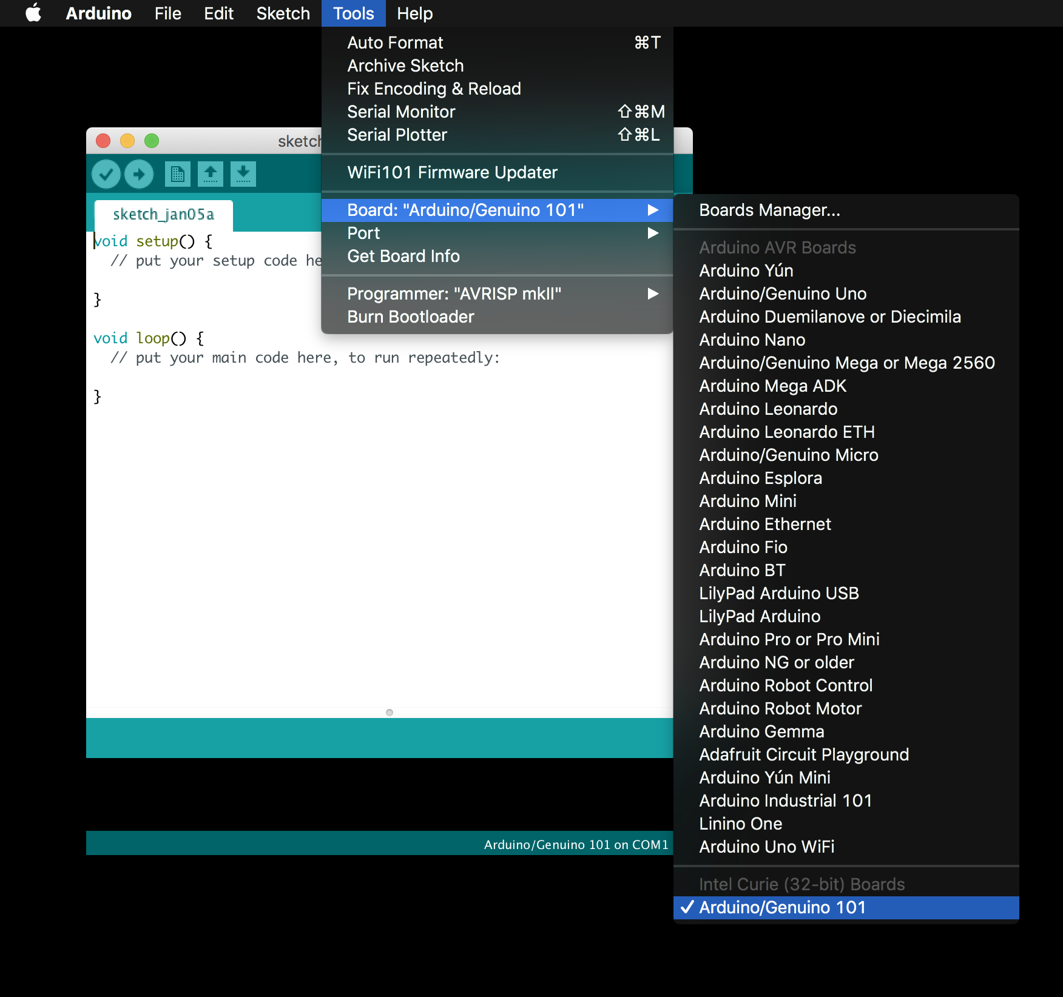This screenshot has height=997, width=1063.
Task: Select Arduino Robot Control board
Action: [846, 686]
